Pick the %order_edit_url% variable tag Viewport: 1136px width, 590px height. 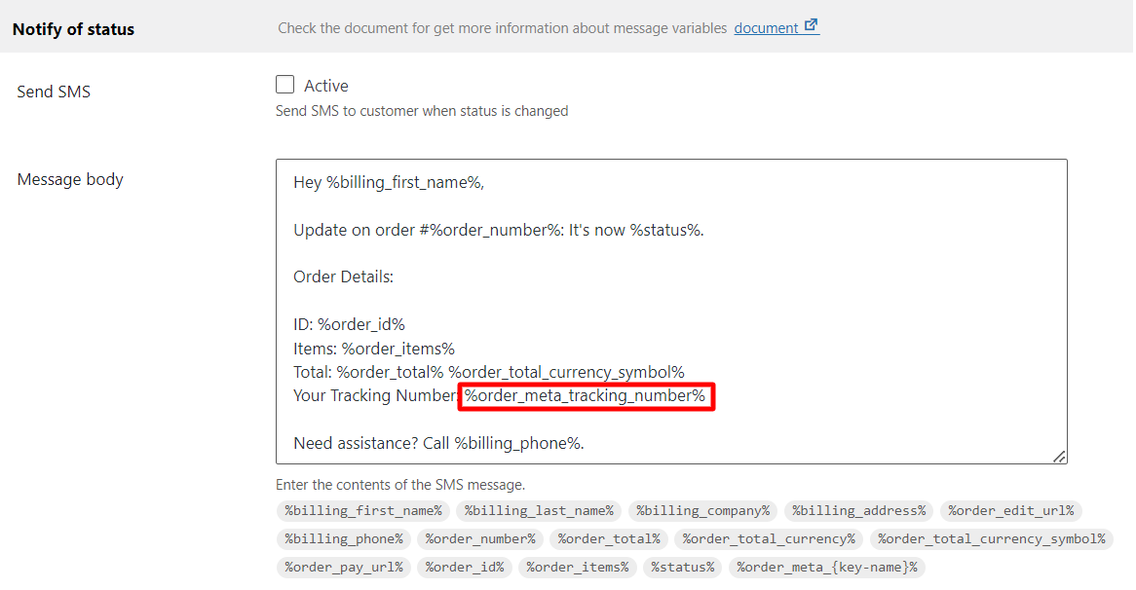pos(1011,510)
